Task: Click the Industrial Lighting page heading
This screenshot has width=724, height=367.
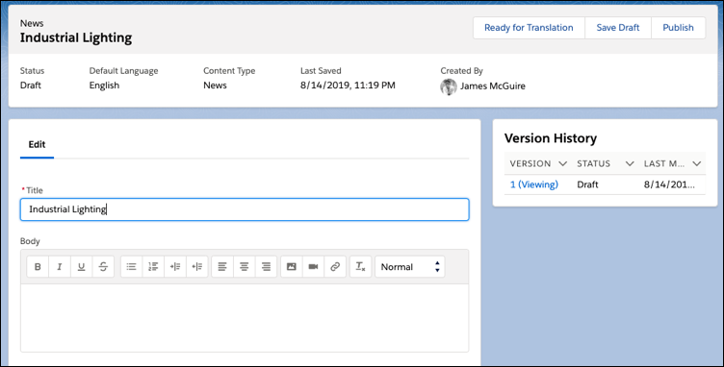Action: (76, 37)
